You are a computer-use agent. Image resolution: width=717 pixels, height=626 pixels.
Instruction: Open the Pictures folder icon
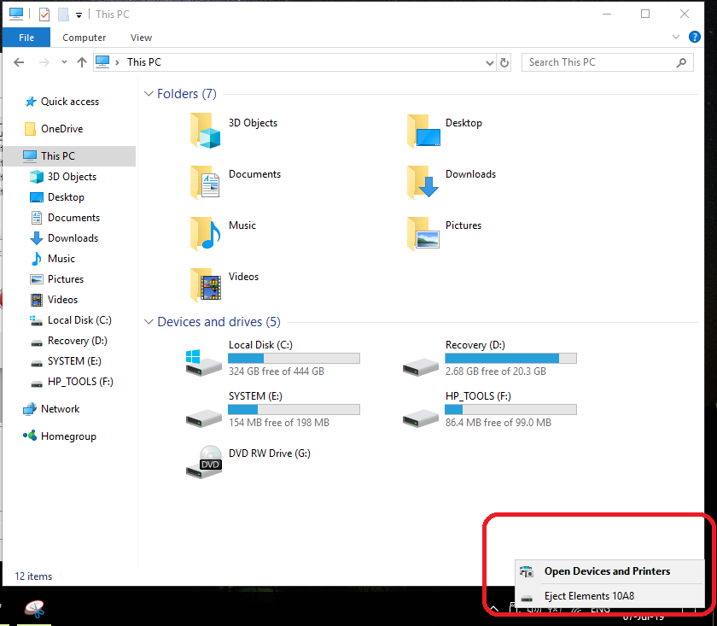[423, 232]
